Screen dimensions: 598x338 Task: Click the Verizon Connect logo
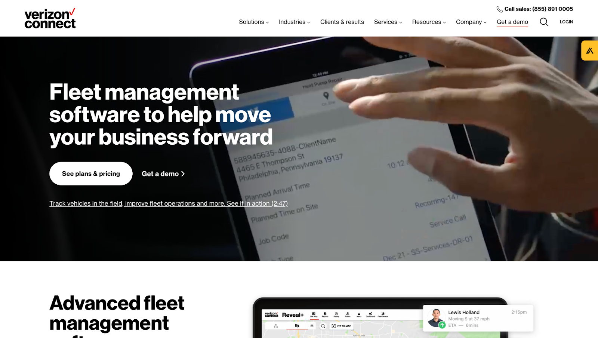point(50,18)
